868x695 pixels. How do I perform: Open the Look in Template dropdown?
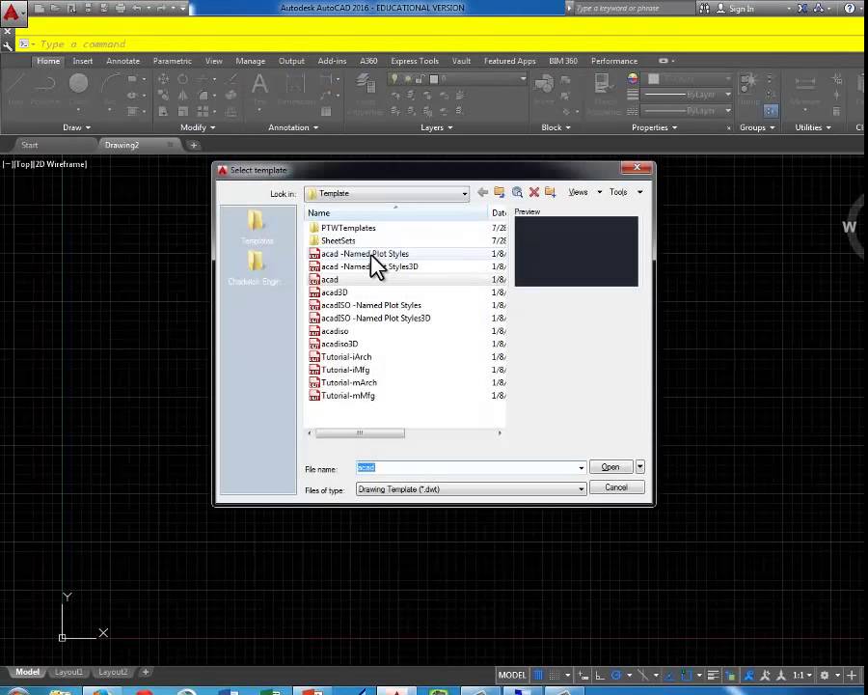(387, 193)
